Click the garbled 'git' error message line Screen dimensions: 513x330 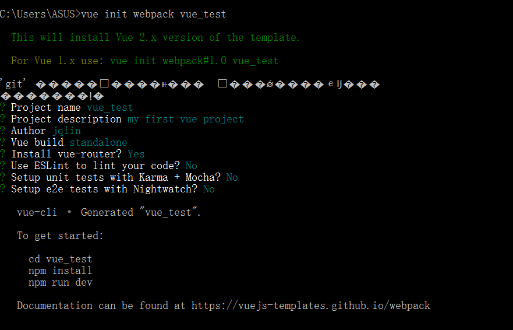click(x=189, y=85)
